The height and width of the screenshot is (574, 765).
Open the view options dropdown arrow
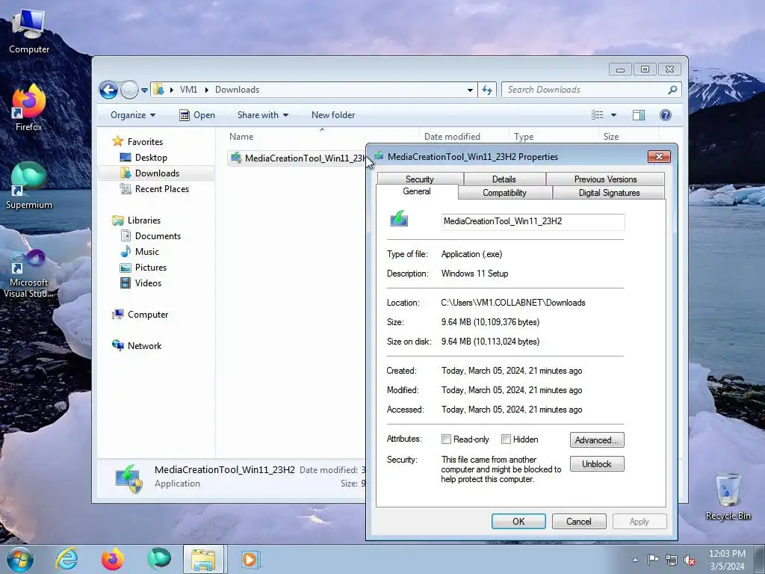(614, 115)
